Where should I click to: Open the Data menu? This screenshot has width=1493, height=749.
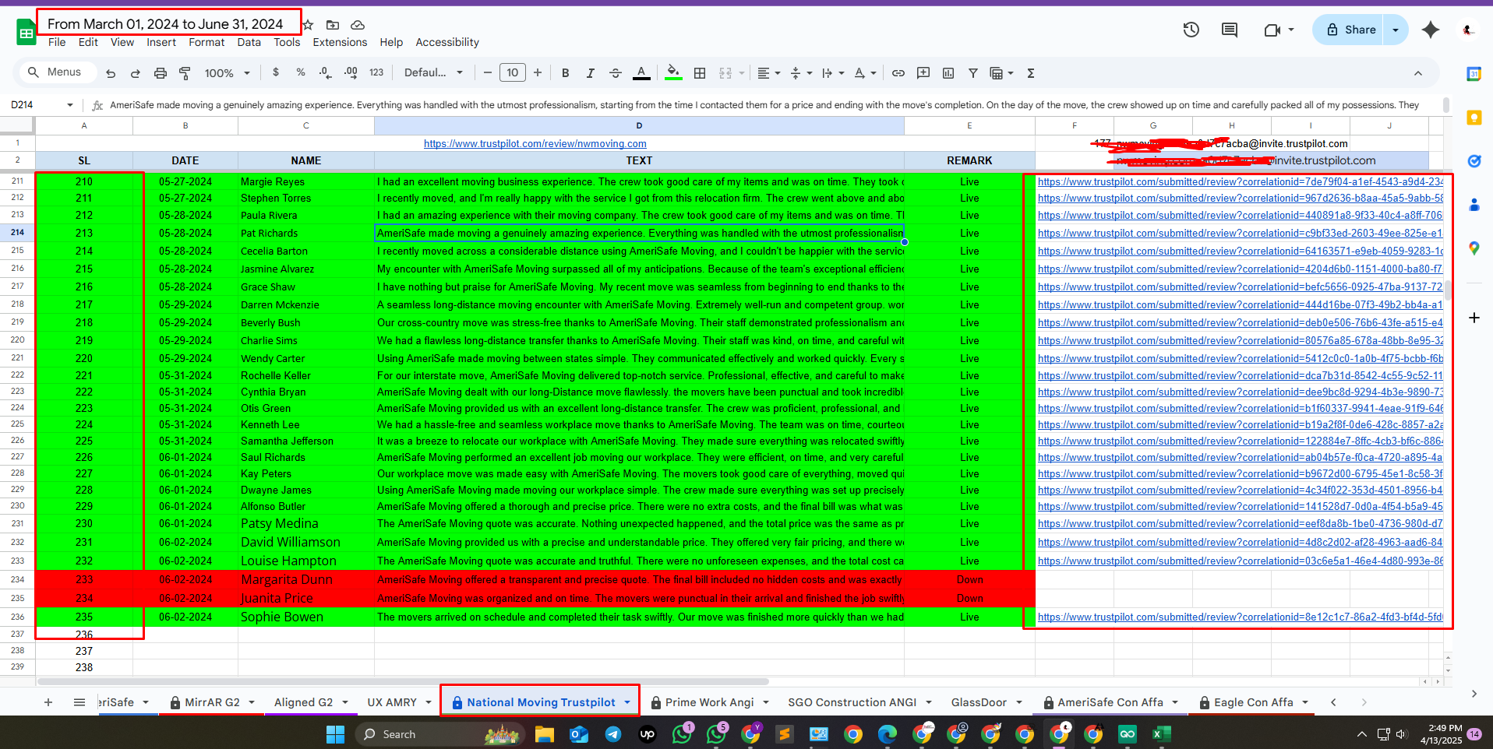pyautogui.click(x=249, y=42)
